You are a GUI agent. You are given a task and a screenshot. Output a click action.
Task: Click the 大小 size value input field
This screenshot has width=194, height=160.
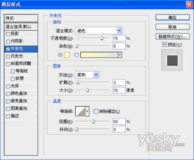[x=119, y=90]
